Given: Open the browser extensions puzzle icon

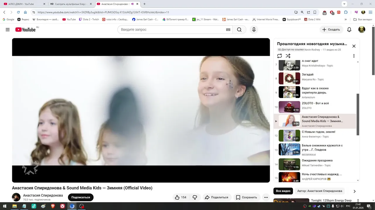Looking at the screenshot, I should 346,12.
